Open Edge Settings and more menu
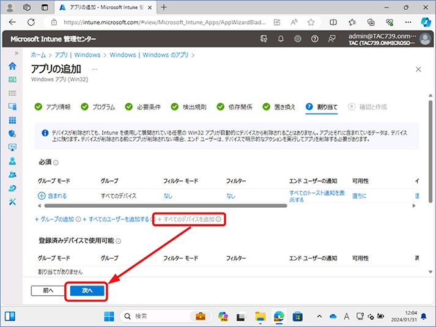The image size is (436, 327). [x=408, y=22]
